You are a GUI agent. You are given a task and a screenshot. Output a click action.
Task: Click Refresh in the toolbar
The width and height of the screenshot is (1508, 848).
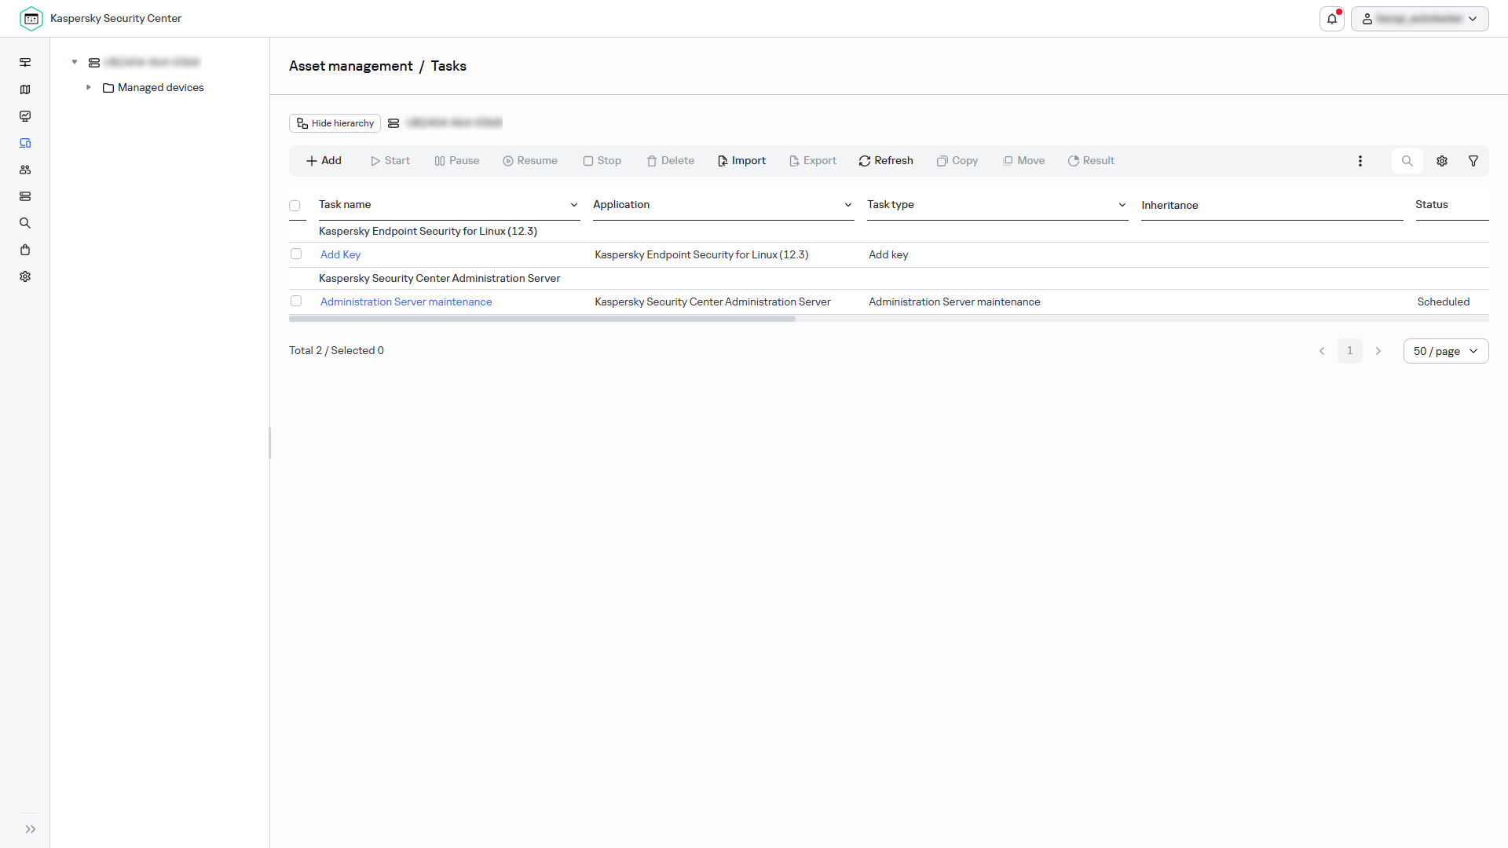[886, 161]
